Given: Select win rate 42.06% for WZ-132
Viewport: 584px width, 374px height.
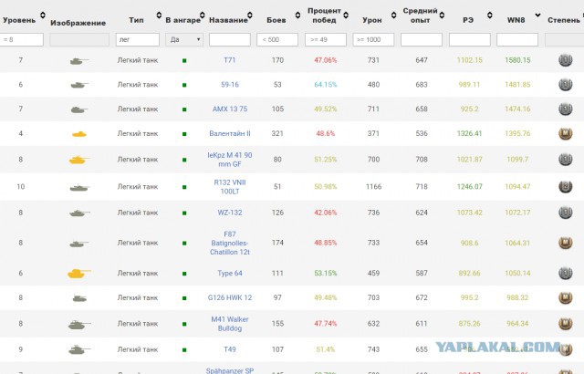Looking at the screenshot, I should pos(325,213).
